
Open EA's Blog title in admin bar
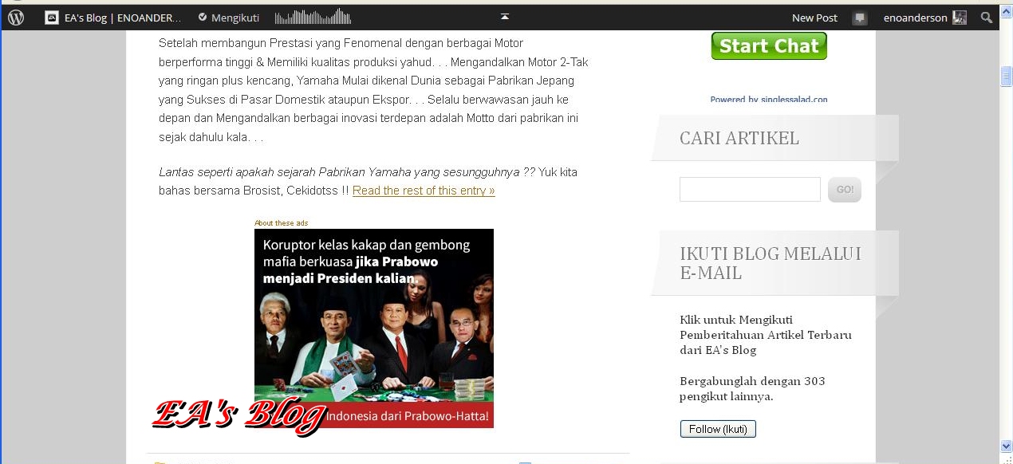[x=123, y=18]
